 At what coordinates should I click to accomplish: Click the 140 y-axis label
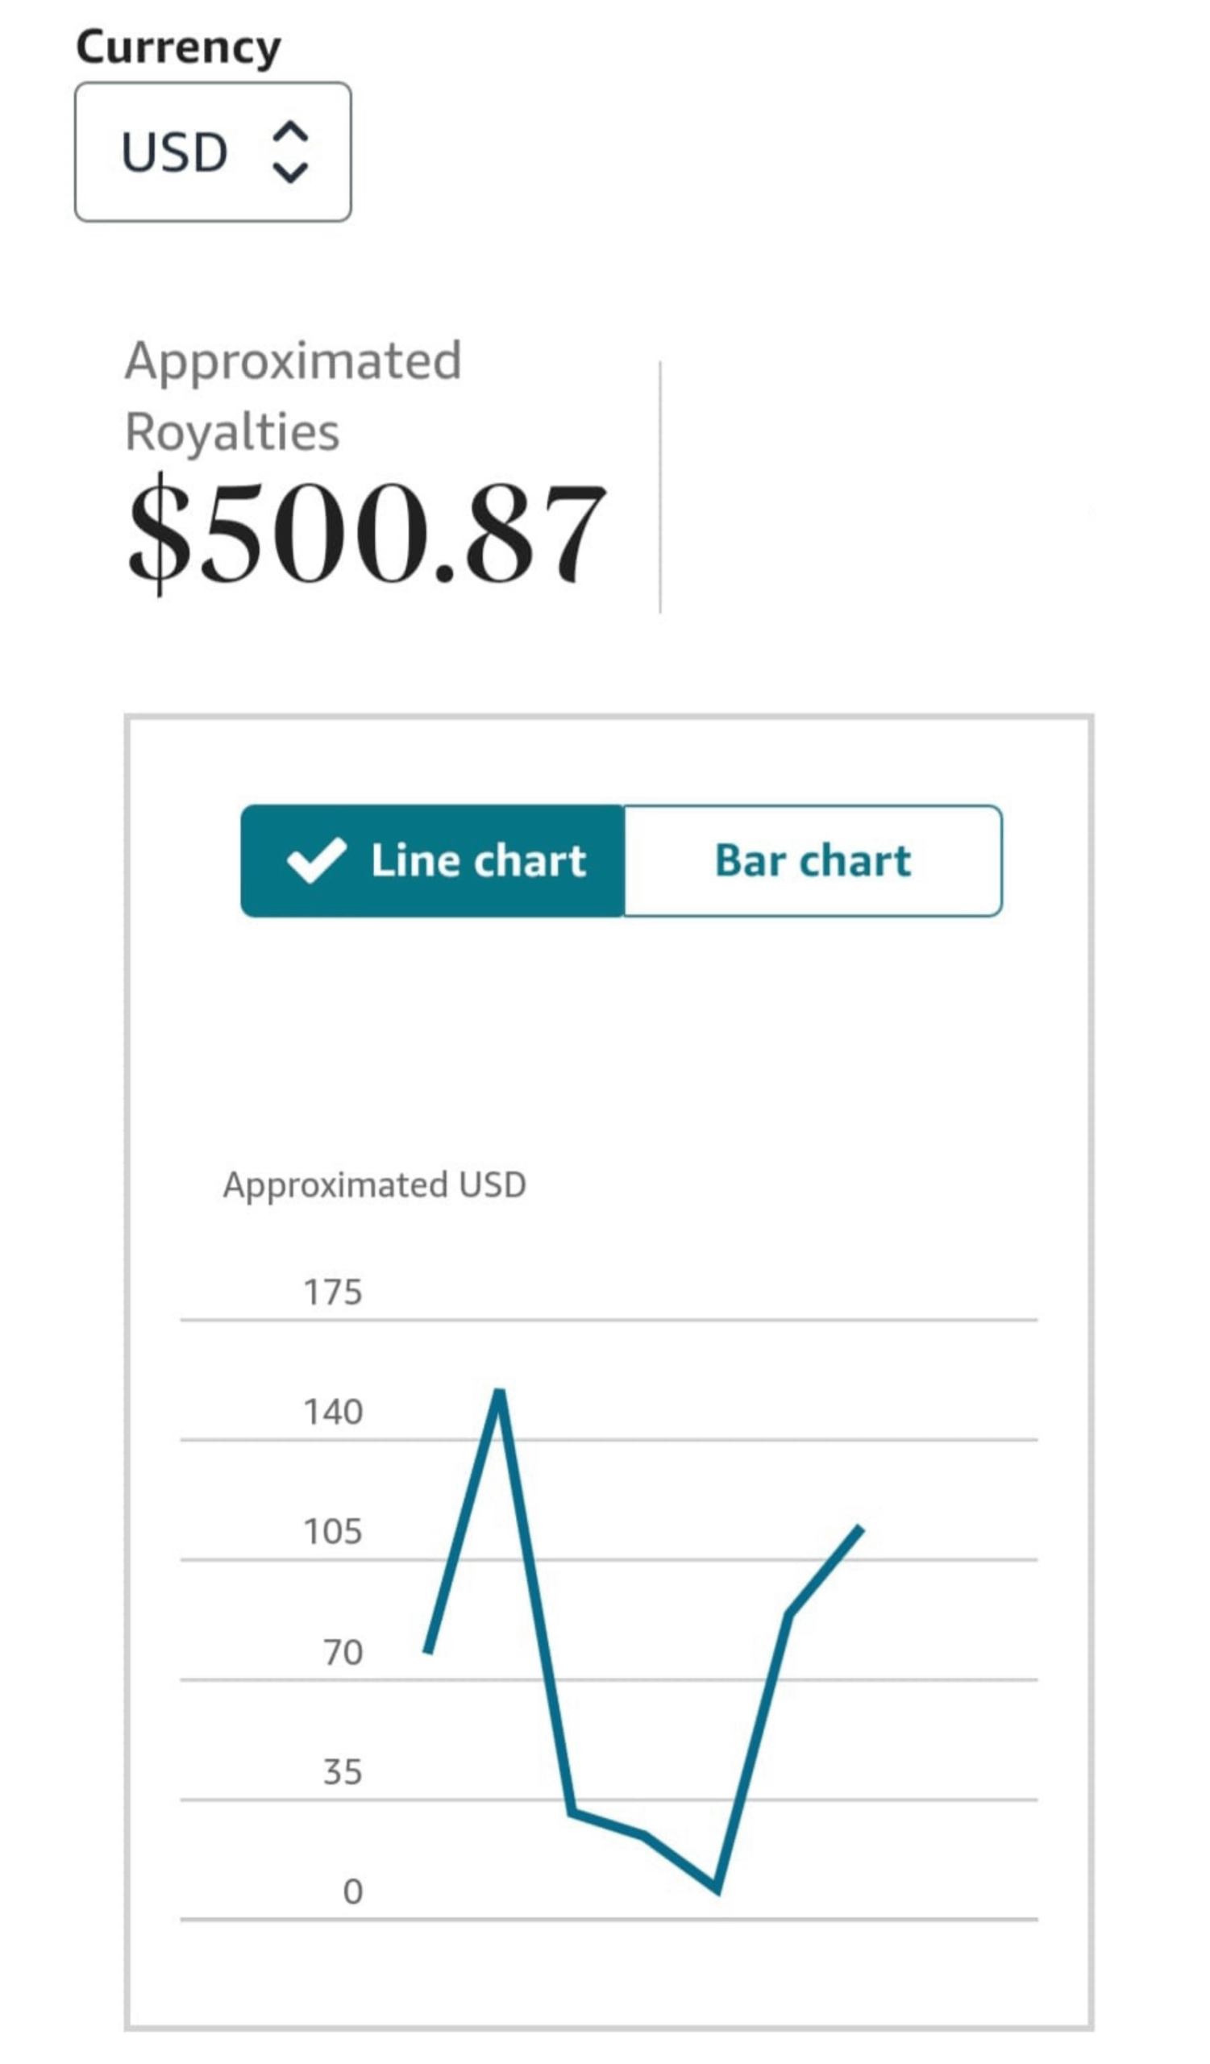tap(332, 1413)
